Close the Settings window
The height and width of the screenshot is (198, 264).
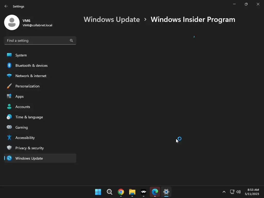click(258, 4)
